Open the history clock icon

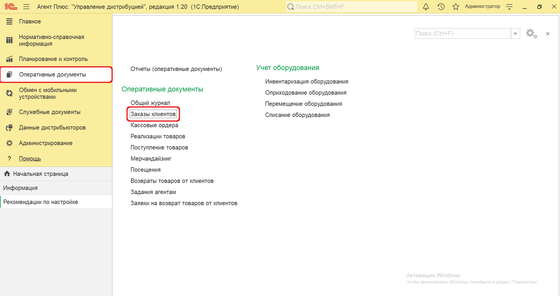441,7
